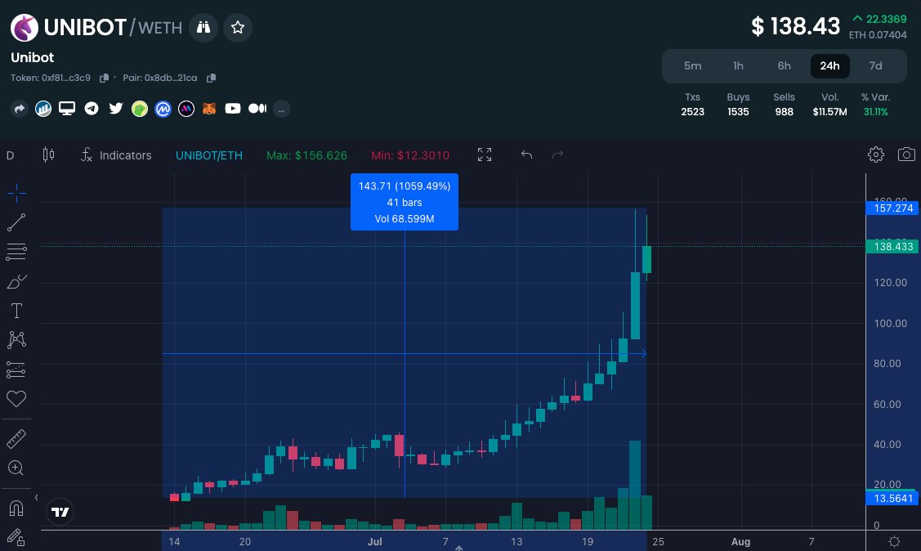Screen dimensions: 921x551
Task: Click the Sells 988 stat
Action: point(785,105)
